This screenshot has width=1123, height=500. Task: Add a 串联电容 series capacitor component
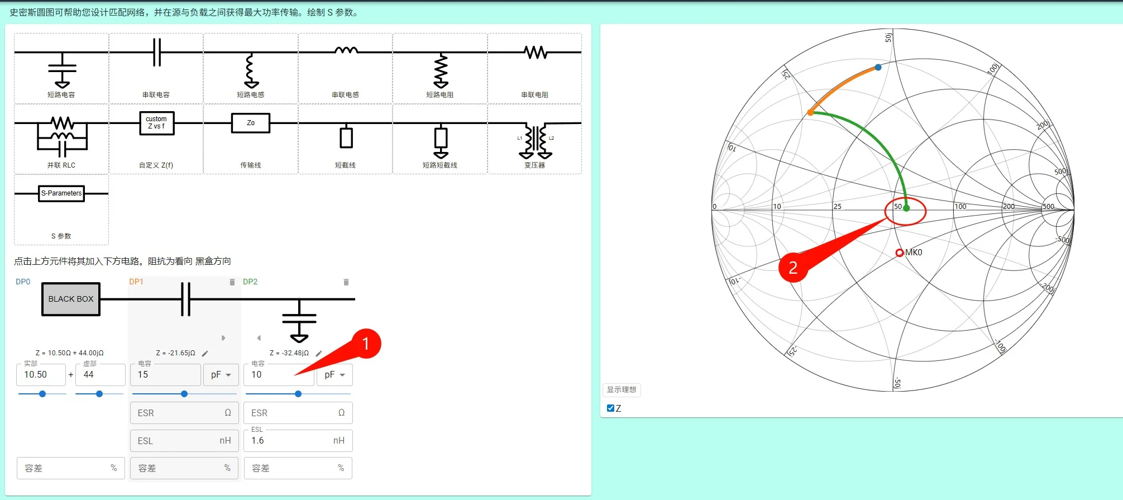156,68
